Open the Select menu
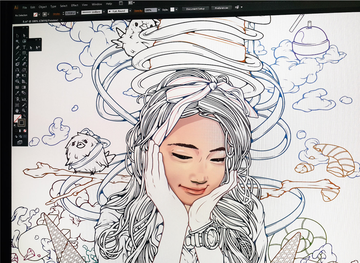Screen dimensions: 360x263 click(64, 6)
